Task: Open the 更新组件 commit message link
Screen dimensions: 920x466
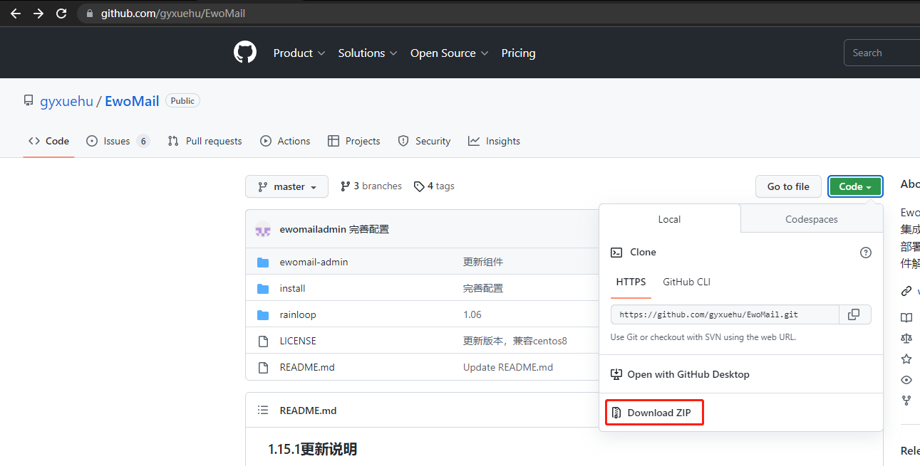Action: (x=483, y=263)
